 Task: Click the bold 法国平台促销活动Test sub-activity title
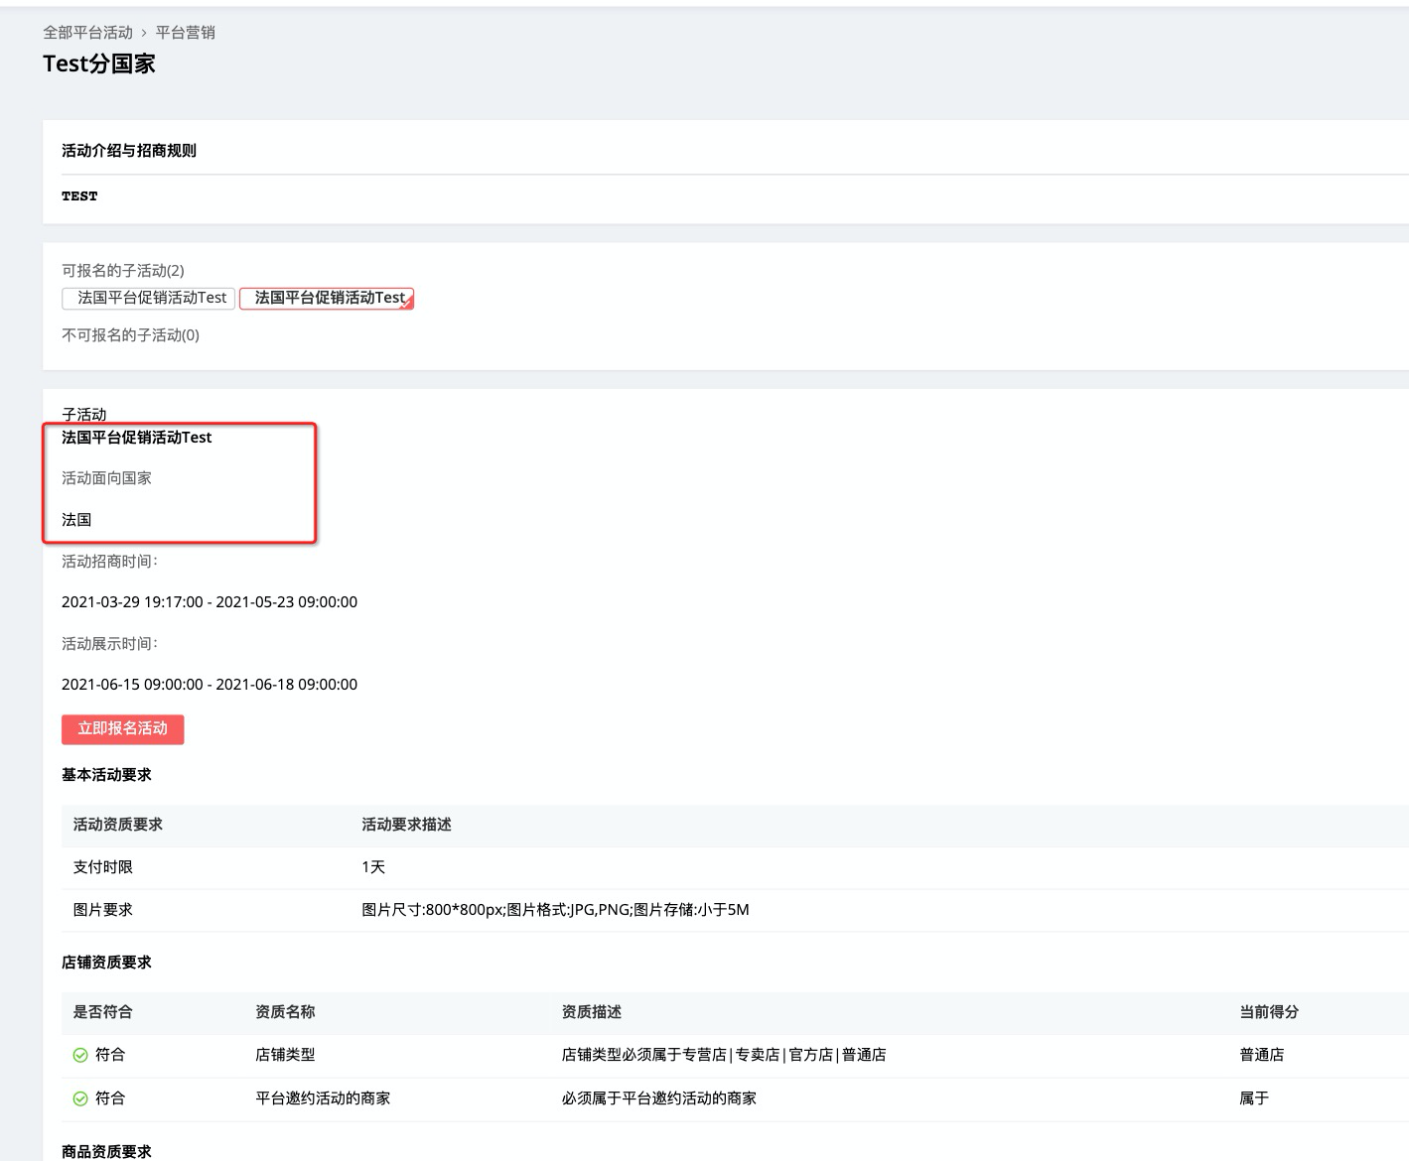click(x=137, y=438)
